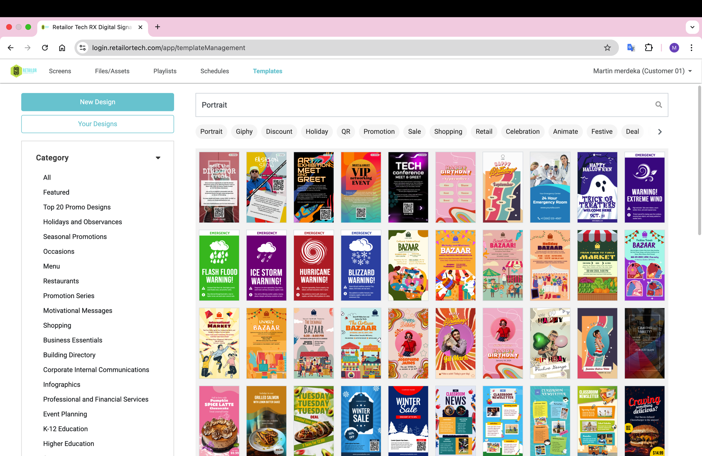Open a new browser tab
The width and height of the screenshot is (702, 456).
pos(158,27)
